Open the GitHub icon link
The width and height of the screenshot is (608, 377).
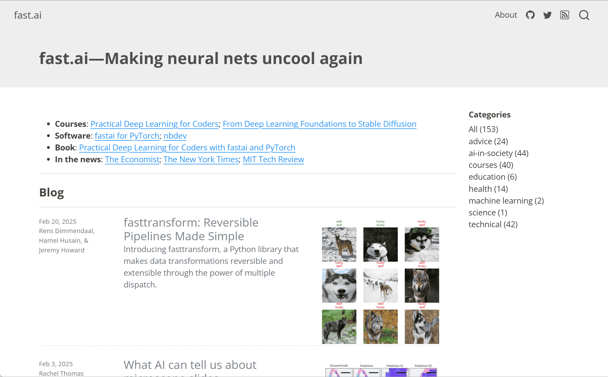pos(530,15)
